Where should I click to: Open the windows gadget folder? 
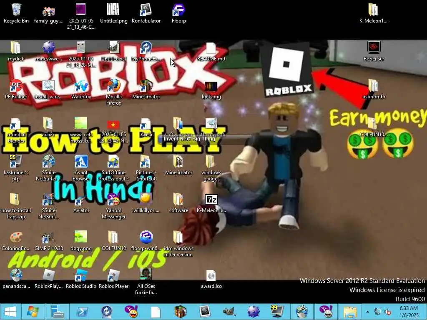tap(211, 168)
